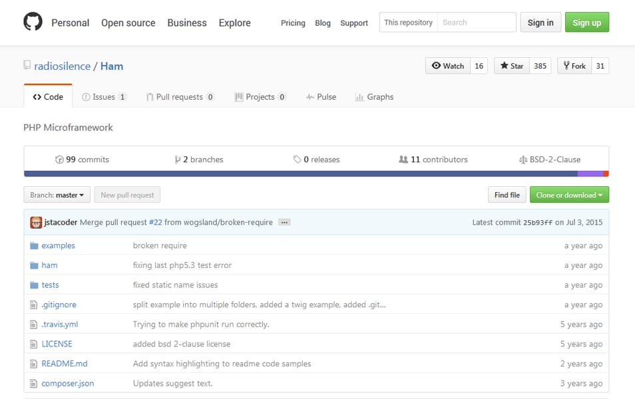Open the Pull requests tab
Viewport: 635px width, 399px height.
[180, 96]
